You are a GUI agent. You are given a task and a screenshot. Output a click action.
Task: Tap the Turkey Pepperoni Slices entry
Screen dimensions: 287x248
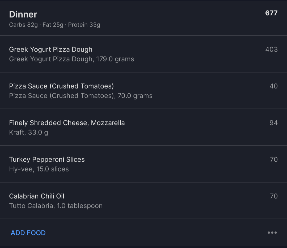[47, 159]
